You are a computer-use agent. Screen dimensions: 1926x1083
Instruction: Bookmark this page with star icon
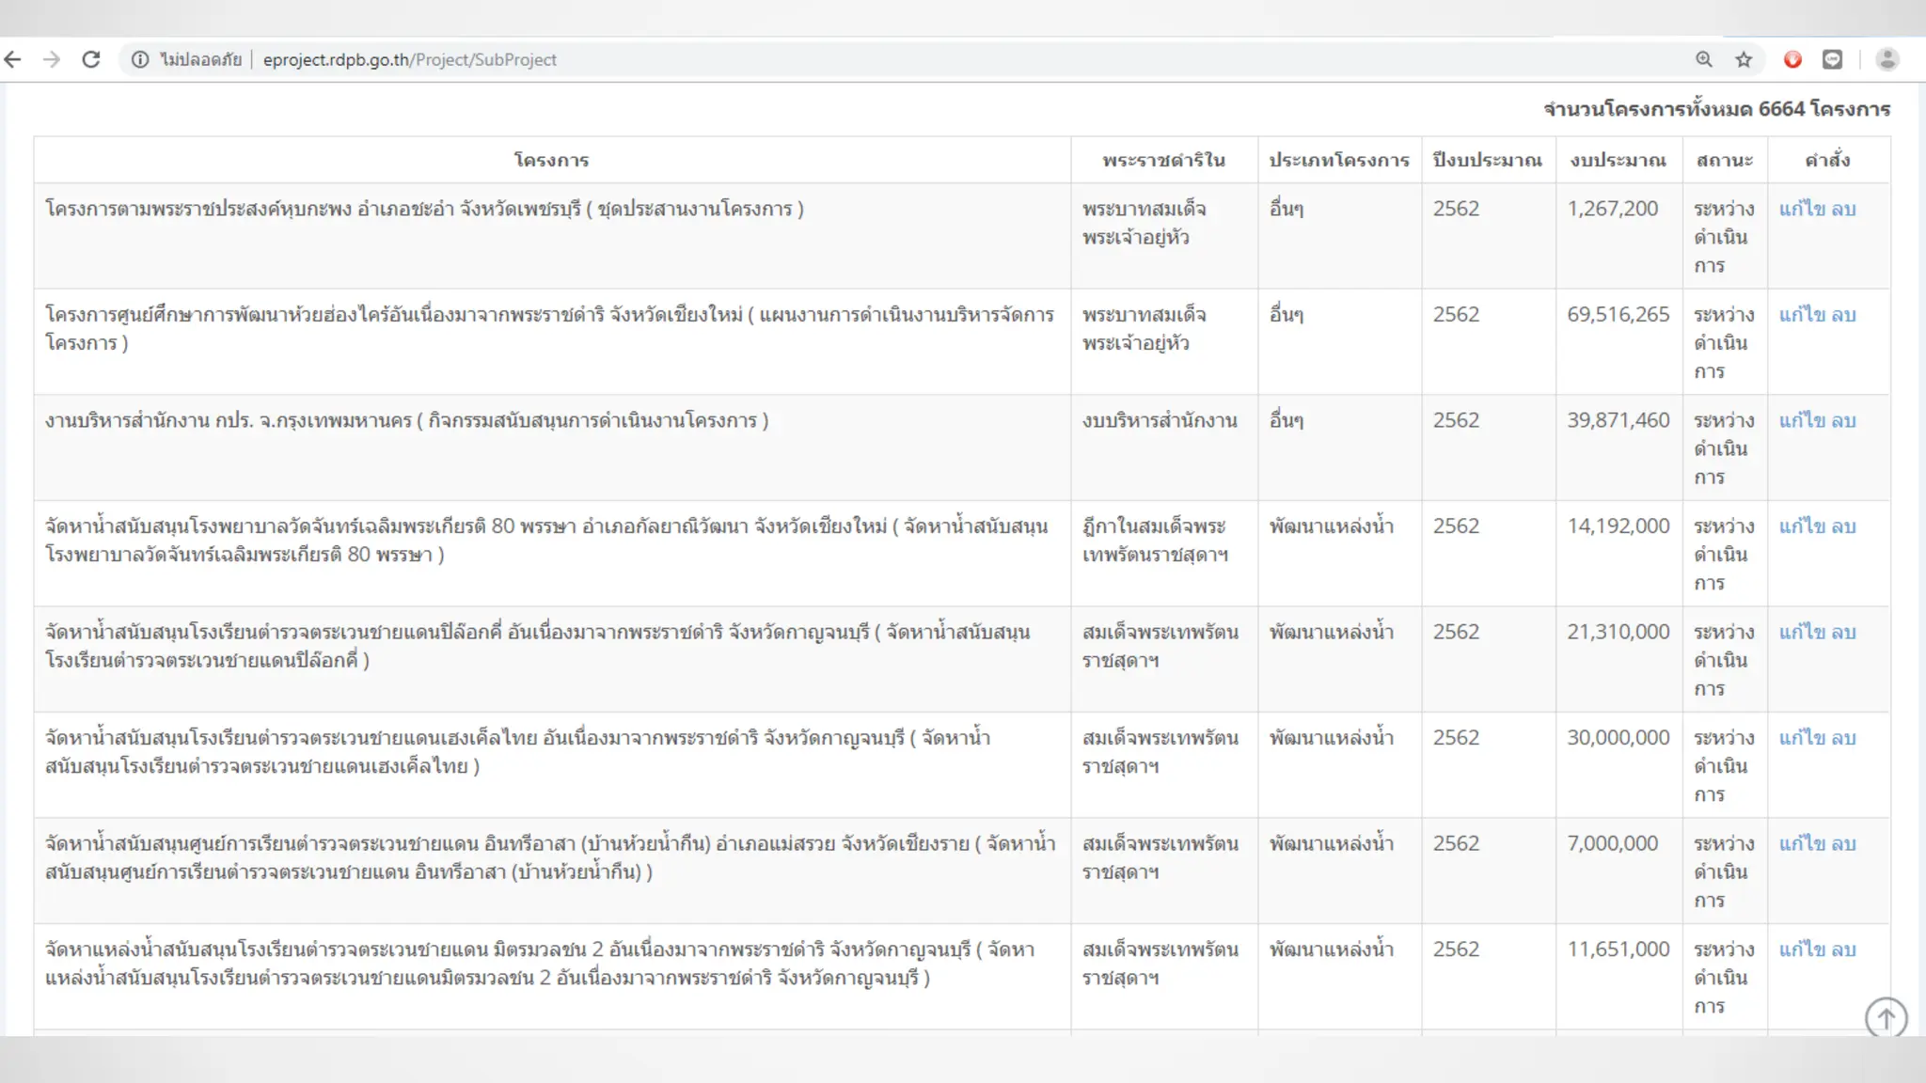[1744, 59]
